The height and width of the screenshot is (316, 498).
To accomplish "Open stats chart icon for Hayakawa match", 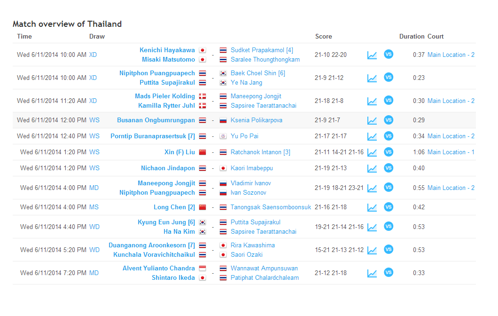I will click(372, 55).
